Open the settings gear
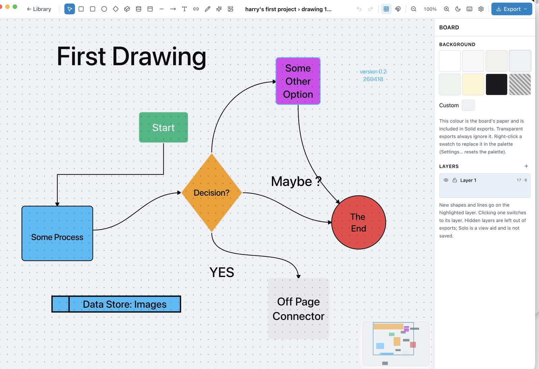 pos(481,9)
